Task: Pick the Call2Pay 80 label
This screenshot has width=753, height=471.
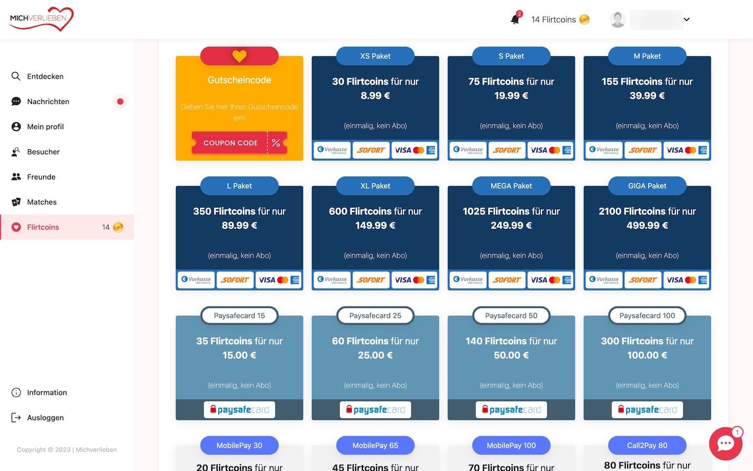Action: (x=647, y=445)
